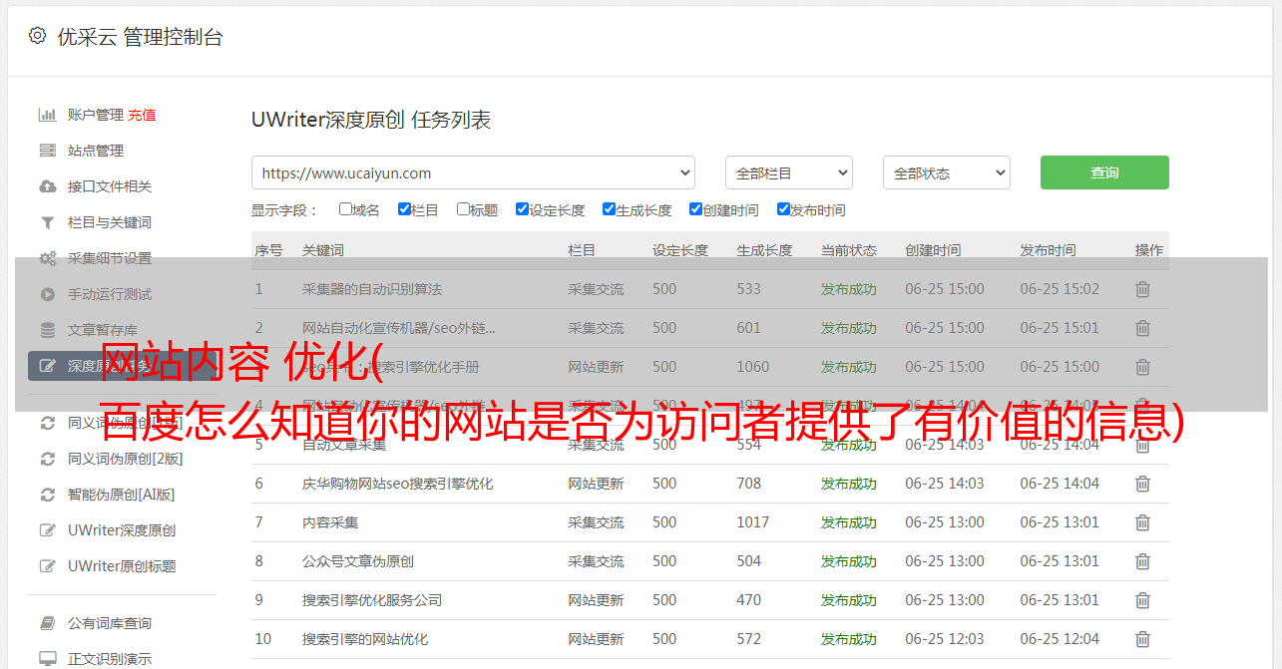Delete row 3 搜索引擎优化手册 task
Image resolution: width=1282 pixels, height=669 pixels.
coord(1143,367)
